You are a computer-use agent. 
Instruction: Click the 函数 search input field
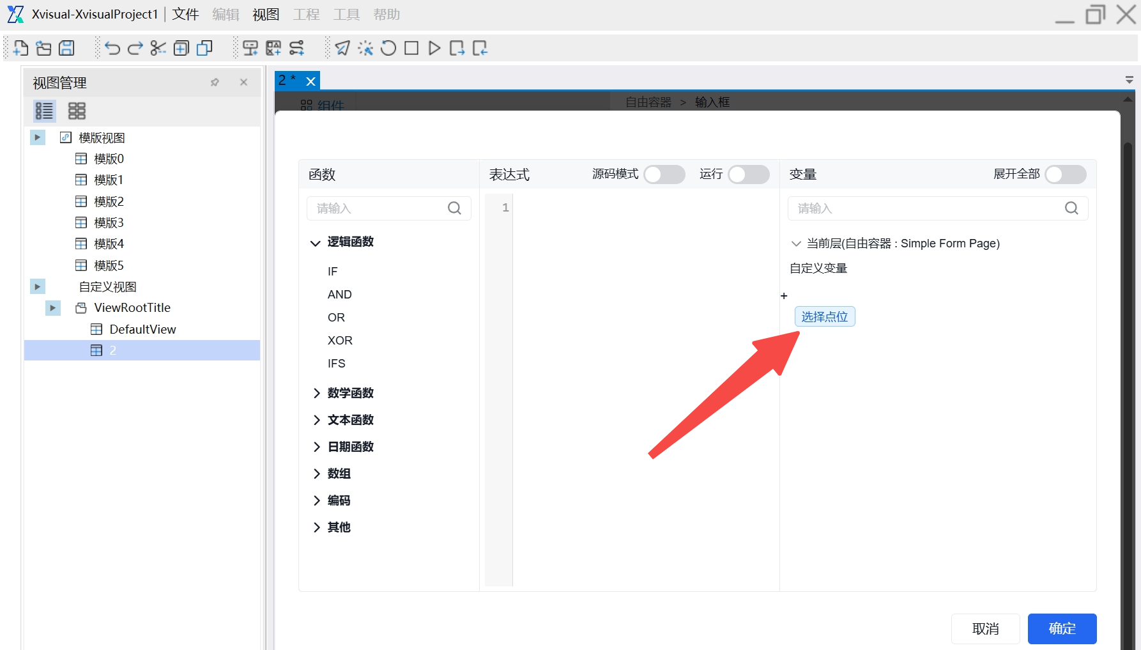coord(389,208)
